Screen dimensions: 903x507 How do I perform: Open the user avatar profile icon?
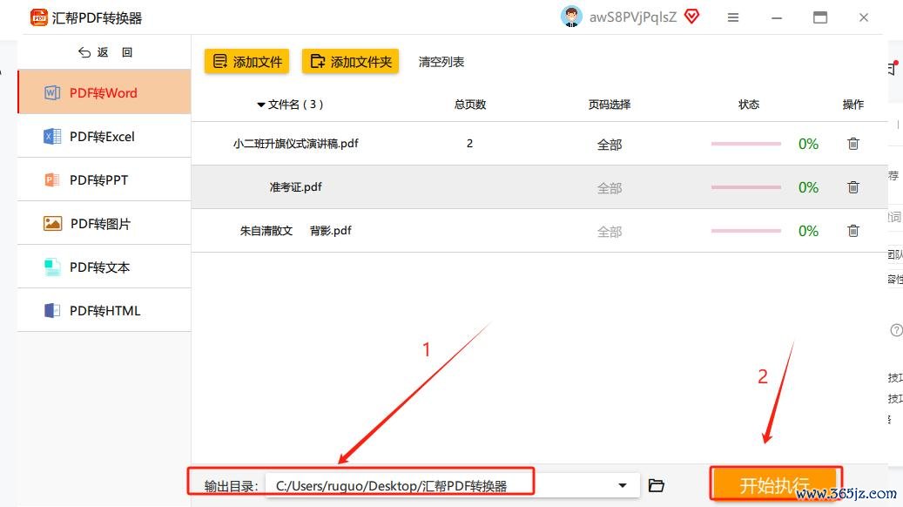(571, 17)
